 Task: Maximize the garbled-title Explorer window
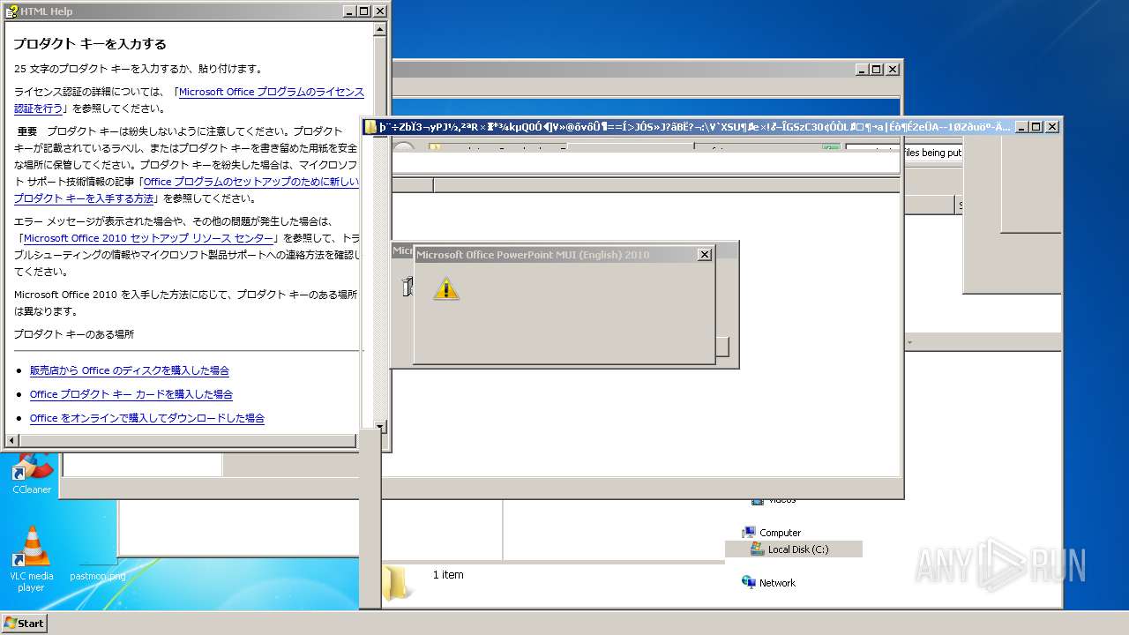[x=1036, y=127]
